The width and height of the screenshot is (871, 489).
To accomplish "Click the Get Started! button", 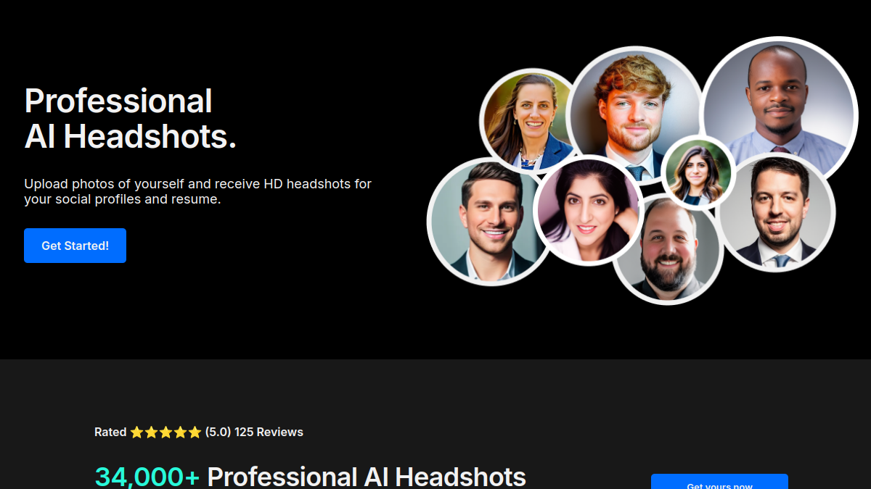I will [x=75, y=246].
